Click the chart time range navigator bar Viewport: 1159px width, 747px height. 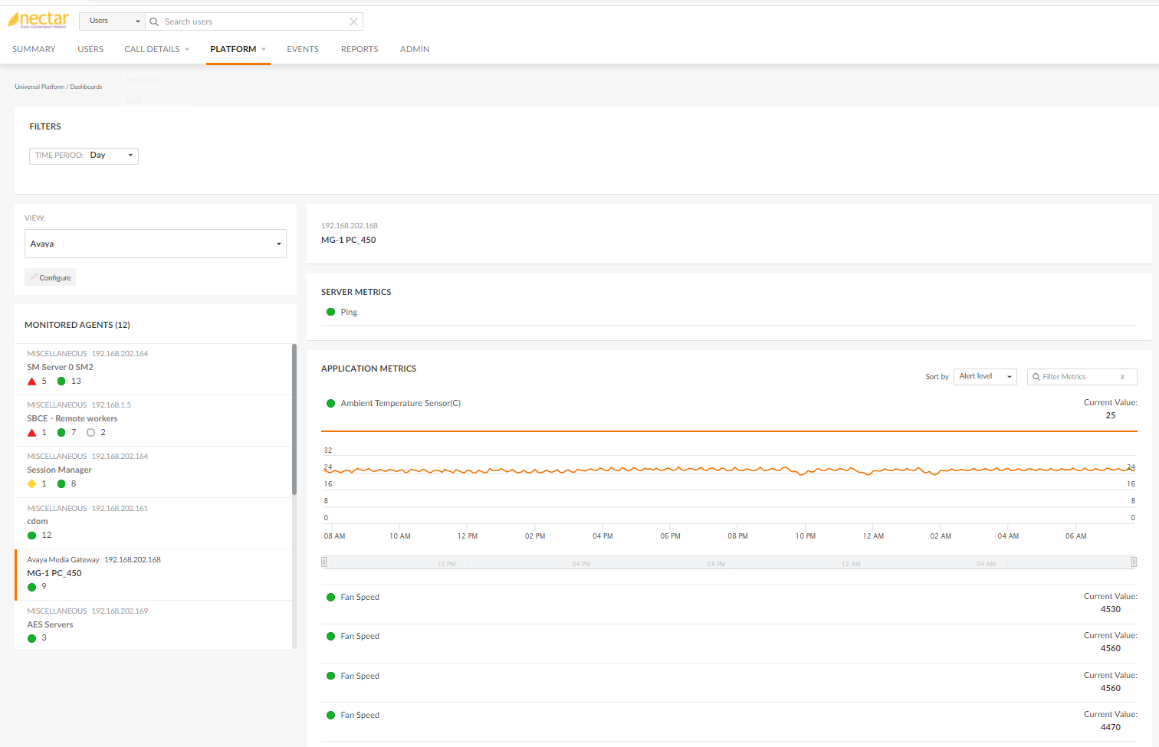[x=729, y=562]
